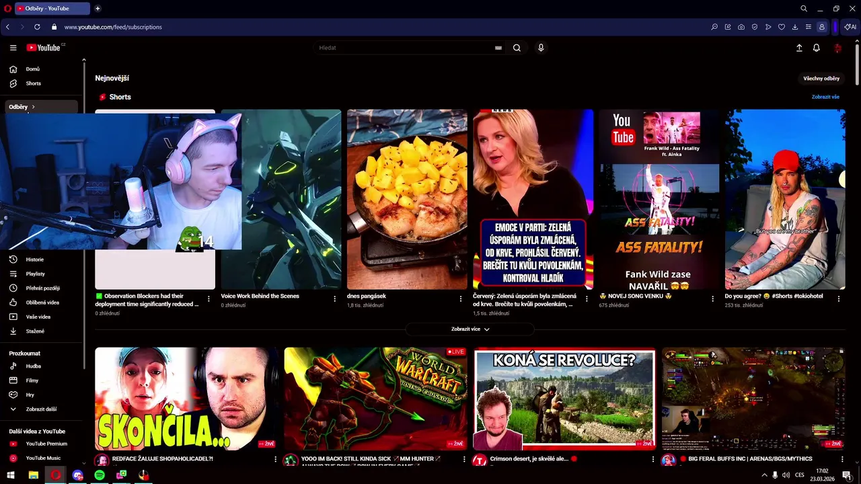The height and width of the screenshot is (484, 861).
Task: Open options menu for Voice Work Behind the Scenes
Action: click(x=335, y=298)
